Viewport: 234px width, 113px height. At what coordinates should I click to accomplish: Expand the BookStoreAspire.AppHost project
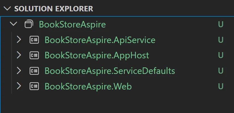(x=19, y=55)
